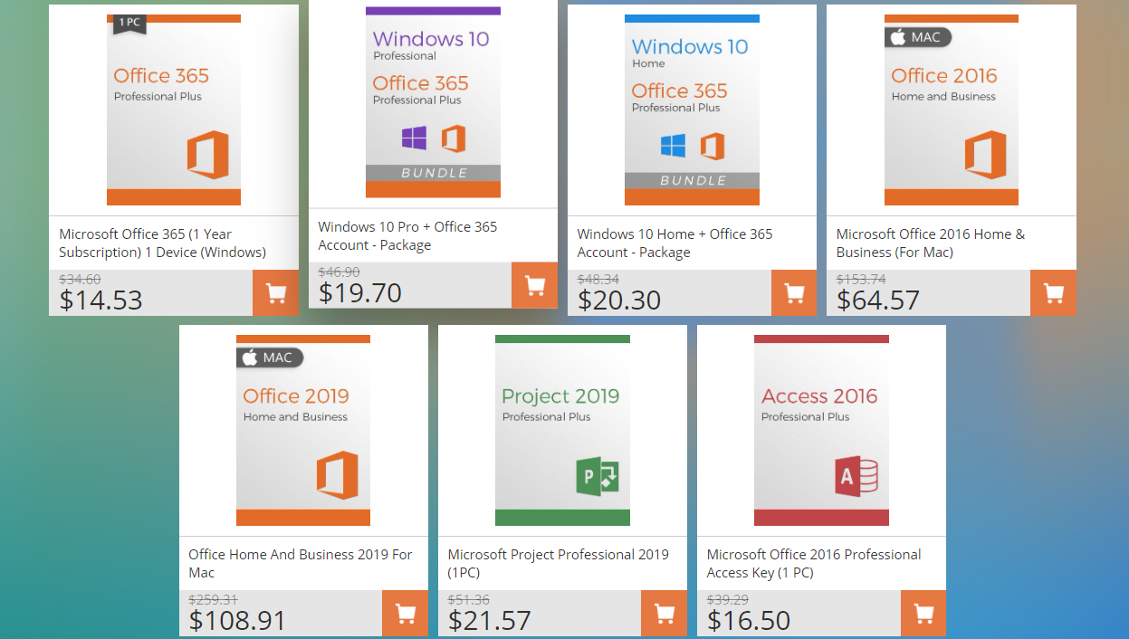
Task: Open Project 2019 Professional Plus box image
Action: click(x=562, y=430)
